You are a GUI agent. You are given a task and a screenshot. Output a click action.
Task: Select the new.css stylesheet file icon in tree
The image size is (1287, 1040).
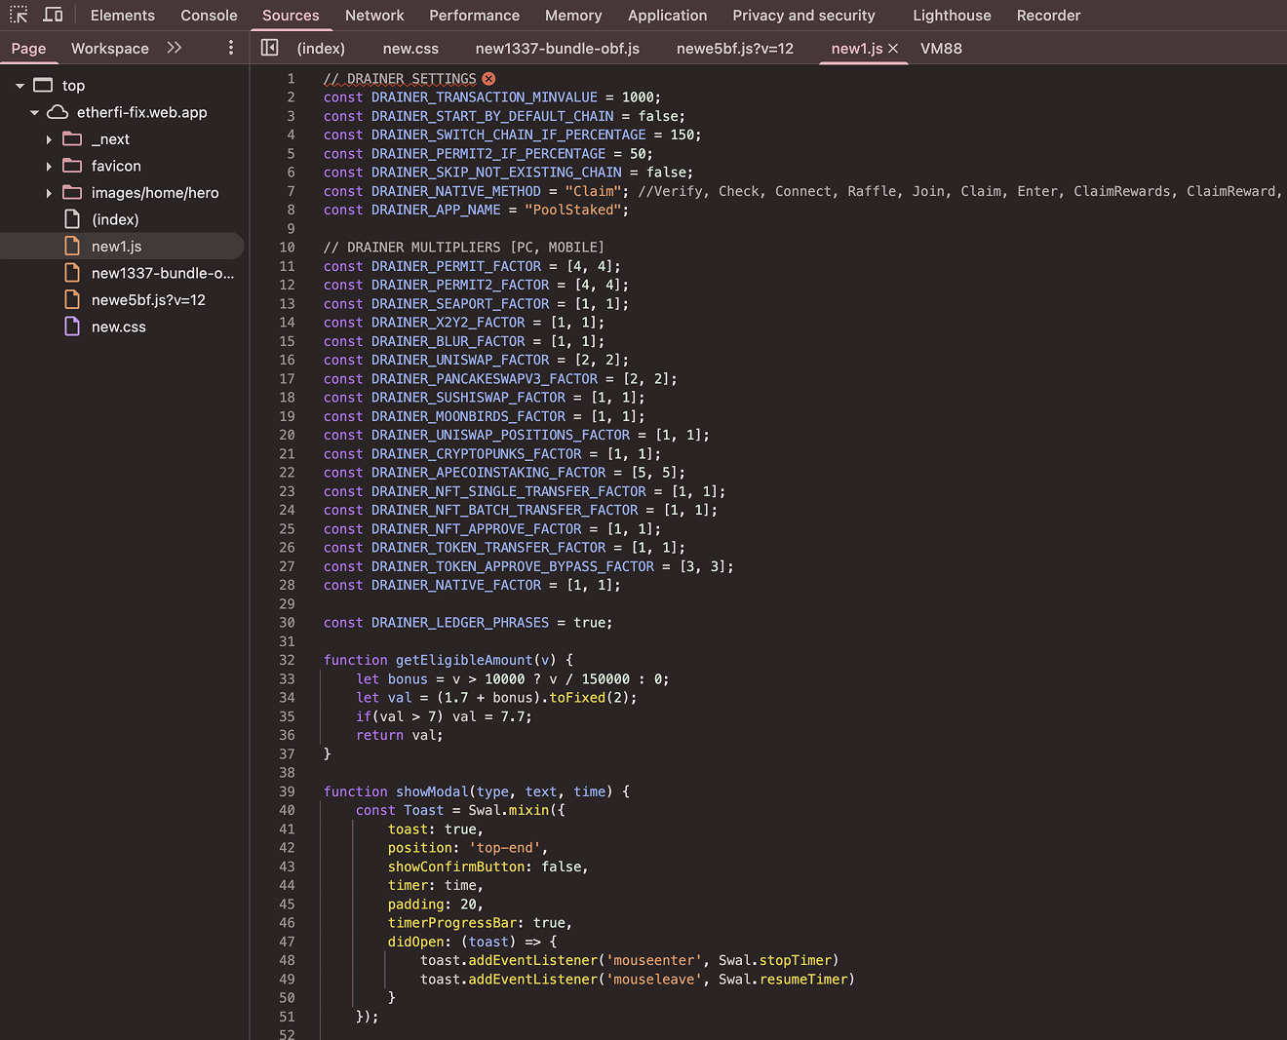click(x=72, y=327)
